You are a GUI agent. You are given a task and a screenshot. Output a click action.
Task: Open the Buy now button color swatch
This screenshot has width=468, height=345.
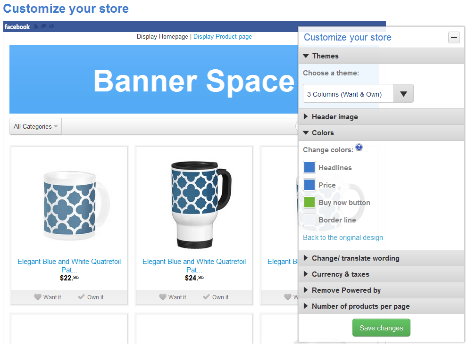tap(309, 203)
